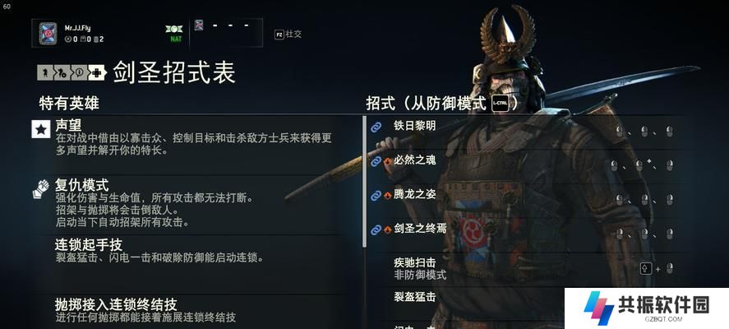Select the 复仇模式 fist icon
Screen dimensions: 729x329
(41, 189)
